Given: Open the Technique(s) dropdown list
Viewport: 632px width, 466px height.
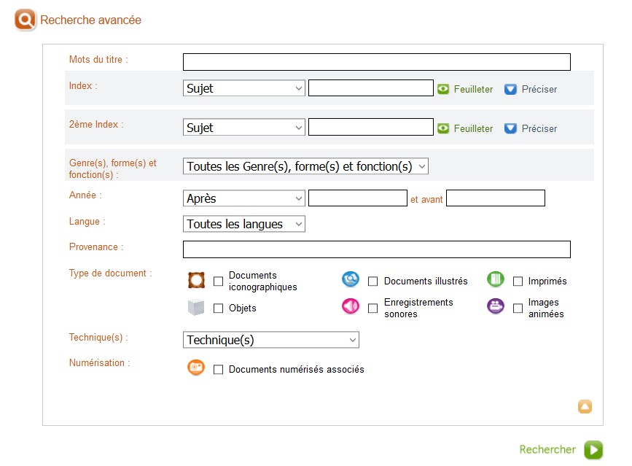Looking at the screenshot, I should [x=270, y=340].
